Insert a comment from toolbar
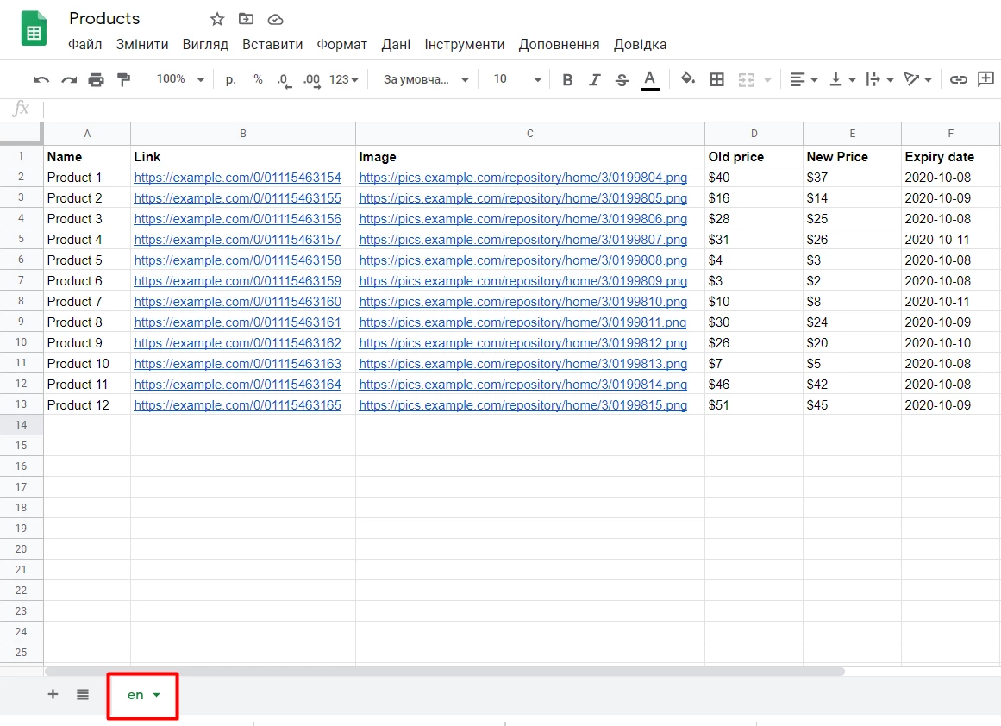This screenshot has height=726, width=1001. 986,79
